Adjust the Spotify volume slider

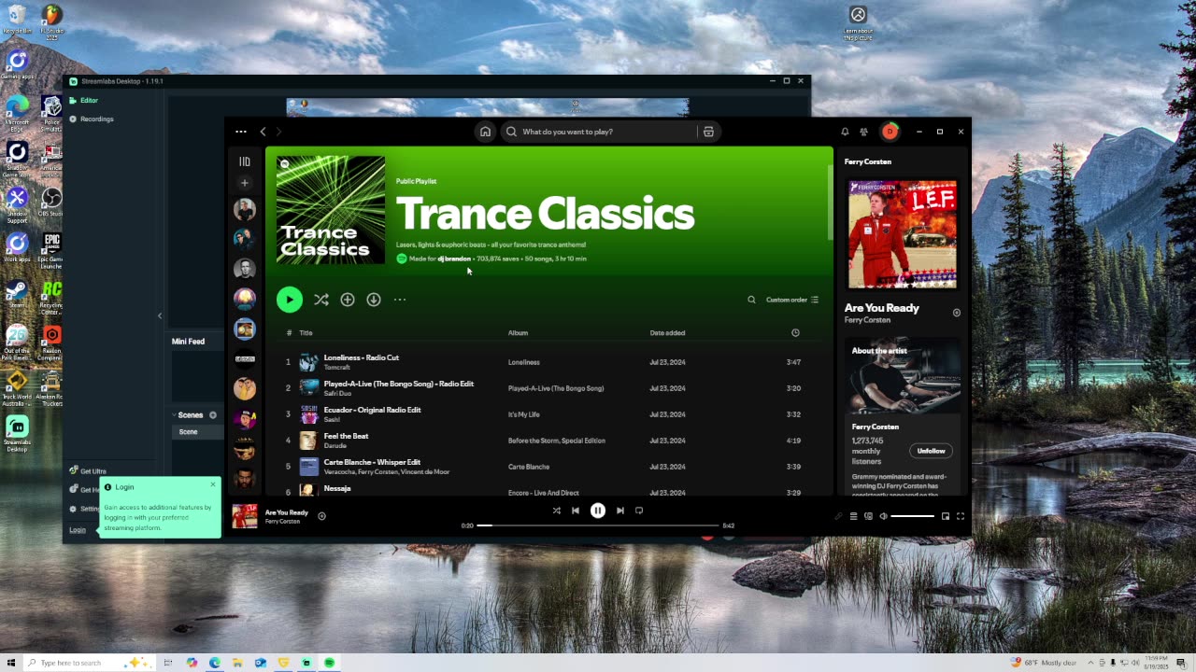pyautogui.click(x=912, y=516)
